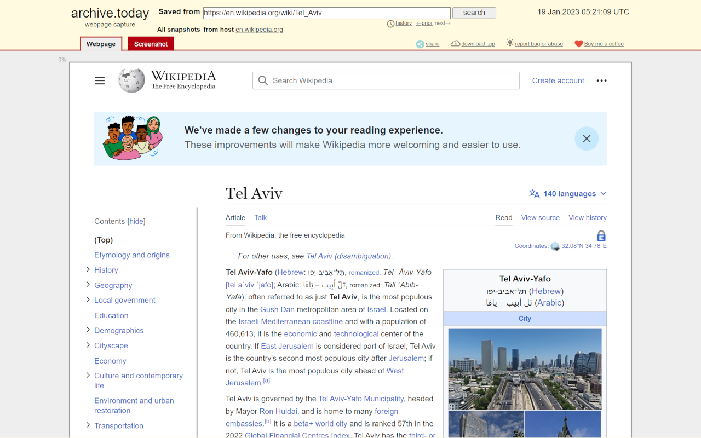Click the archive.today search button
Viewport: 701px width, 438px height.
pos(474,13)
